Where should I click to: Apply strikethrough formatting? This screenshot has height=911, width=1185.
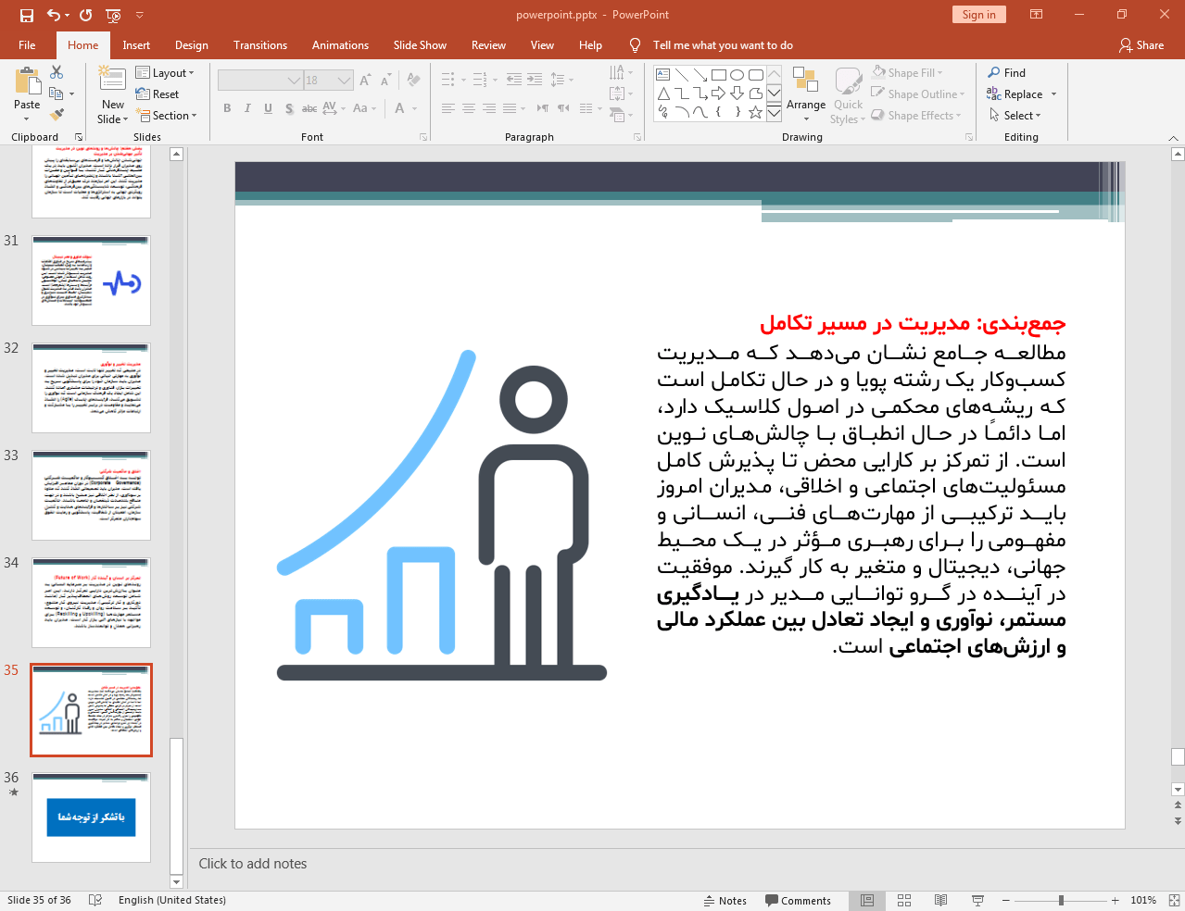[309, 108]
